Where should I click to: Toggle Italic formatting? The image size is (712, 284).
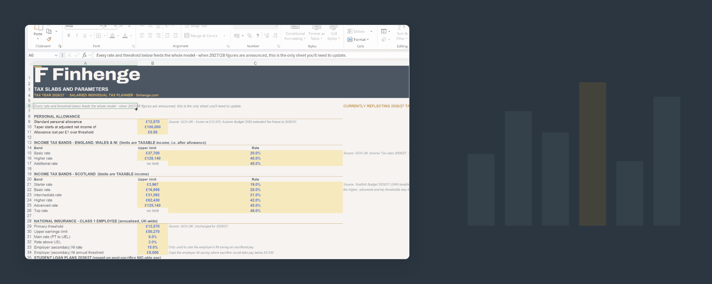coord(77,35)
